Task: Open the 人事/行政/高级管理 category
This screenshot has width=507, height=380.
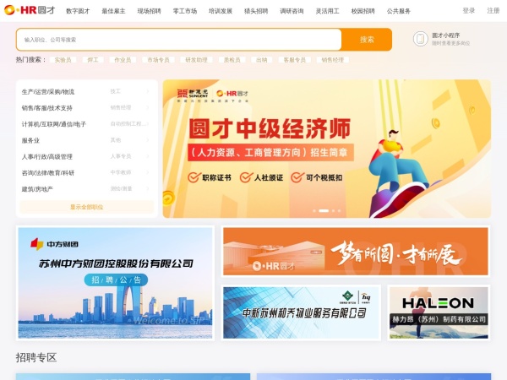Action: pyautogui.click(x=46, y=156)
